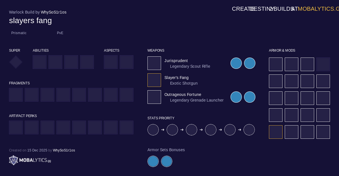The width and height of the screenshot is (339, 176).
Task: Open the Jurisprudent scout rifle icon
Action: tap(154, 63)
